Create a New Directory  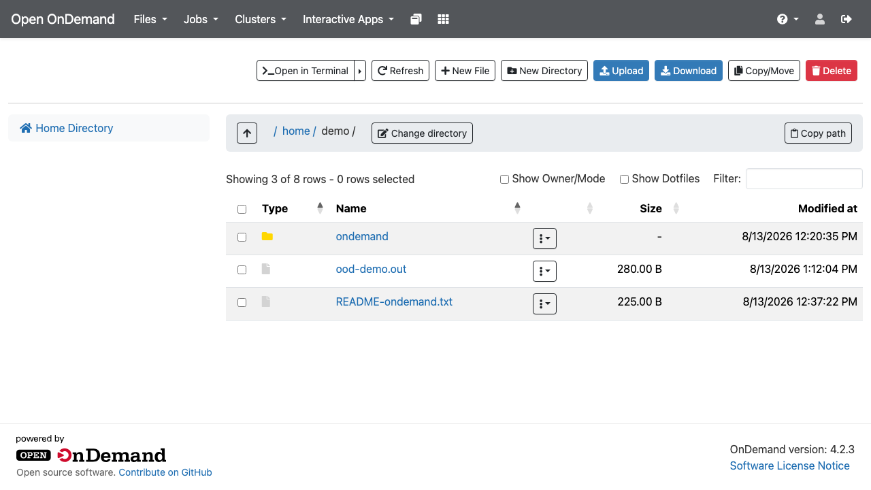tap(544, 71)
